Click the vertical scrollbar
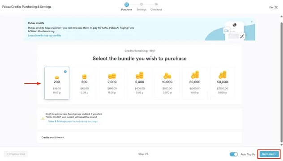283x161 pixels. [281, 82]
